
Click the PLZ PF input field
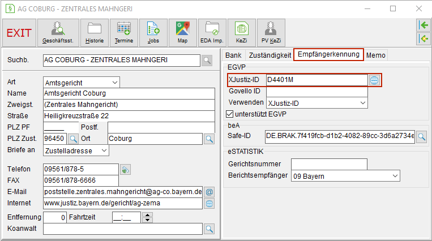pos(61,127)
